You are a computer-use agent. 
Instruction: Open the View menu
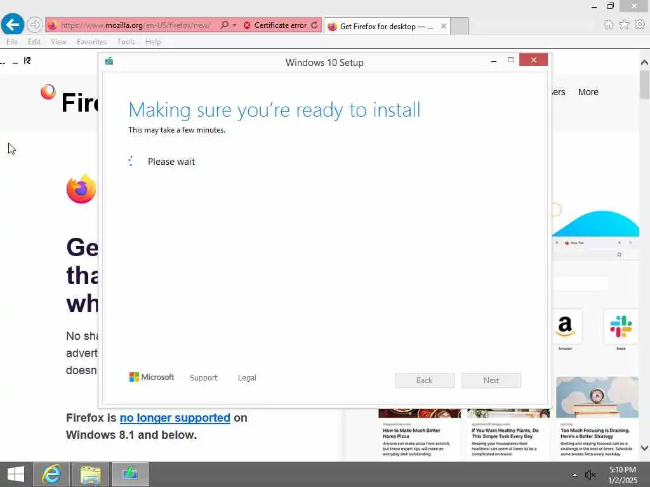click(x=58, y=42)
